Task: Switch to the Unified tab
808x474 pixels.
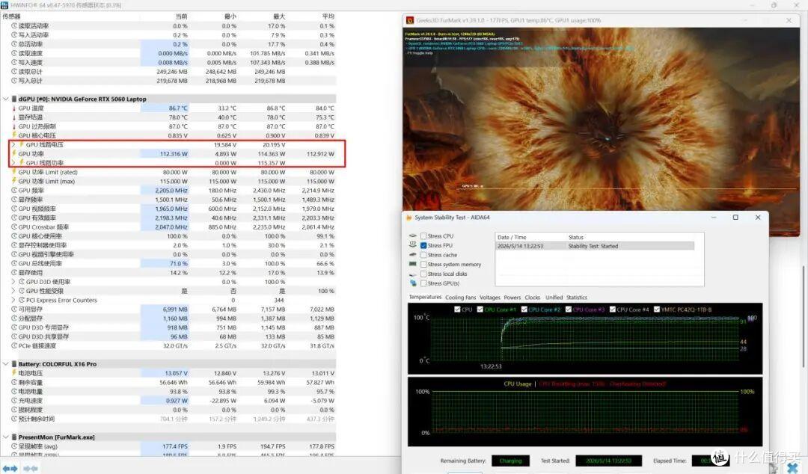Action: pos(554,298)
